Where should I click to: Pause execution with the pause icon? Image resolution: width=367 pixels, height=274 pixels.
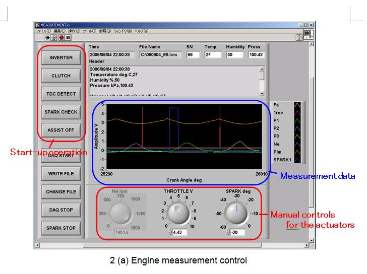coord(68,37)
